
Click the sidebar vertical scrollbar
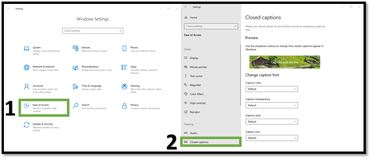click(x=240, y=71)
